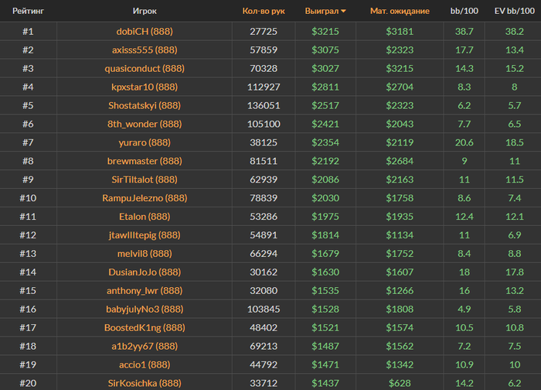
Task: Open player brewmaster (888) profile
Action: tap(145, 161)
